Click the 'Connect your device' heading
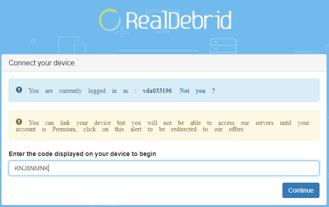Viewport: 329px width, 207px height. (x=42, y=63)
